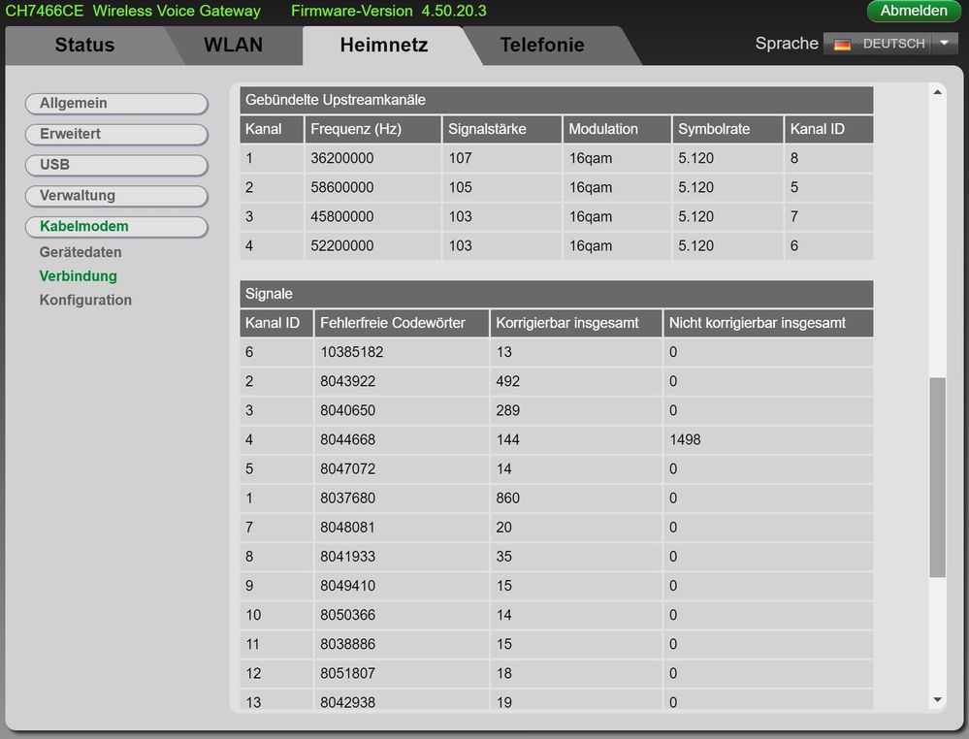This screenshot has width=969, height=739.
Task: Click uncorrectable value 1498
Action: [x=685, y=440]
